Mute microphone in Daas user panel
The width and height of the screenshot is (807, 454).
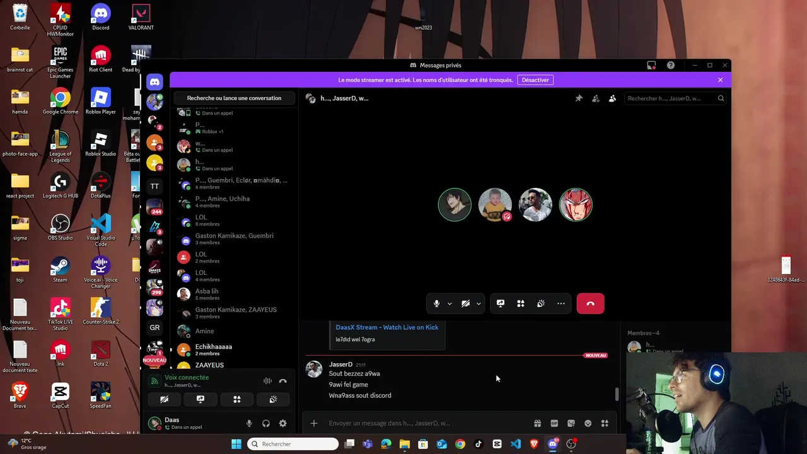click(x=249, y=424)
